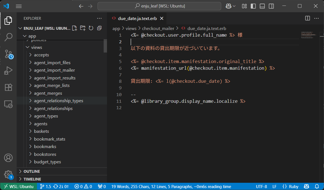
Task: Refresh the Explorer tree
Action: click(91, 28)
